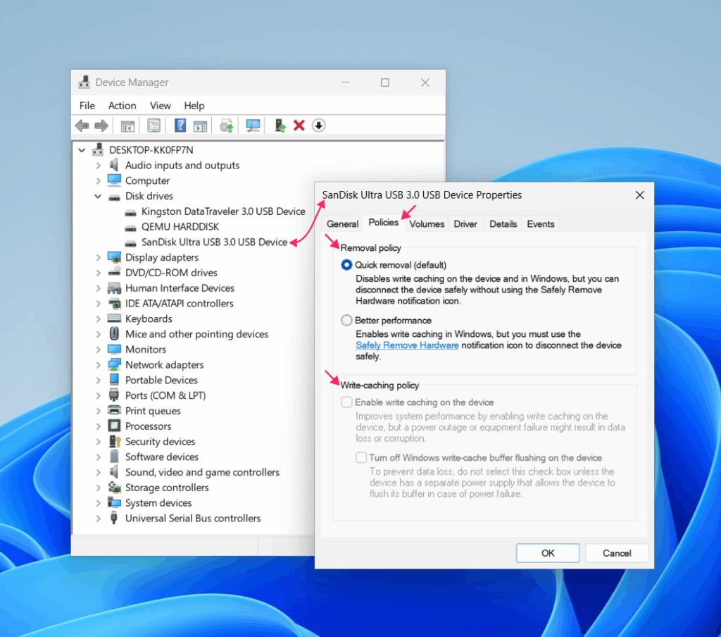Click the Processors chip icon

click(114, 426)
